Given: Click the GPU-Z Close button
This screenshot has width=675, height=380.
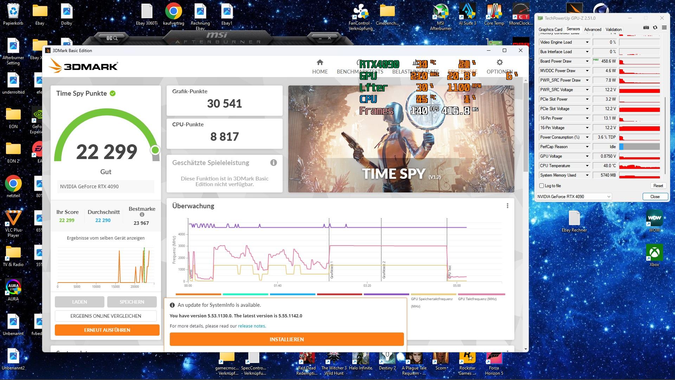Looking at the screenshot, I should [x=655, y=197].
